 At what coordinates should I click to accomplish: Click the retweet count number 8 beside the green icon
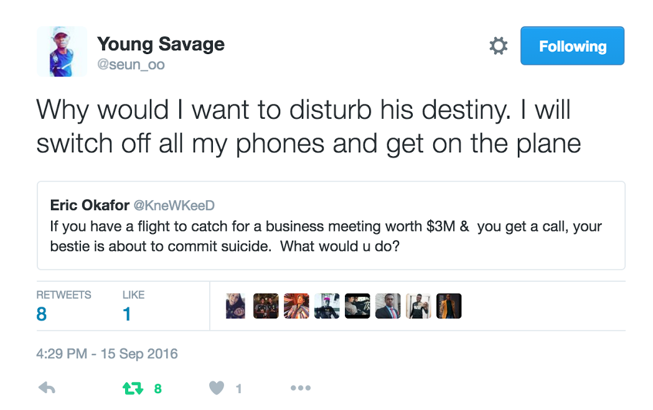point(158,389)
